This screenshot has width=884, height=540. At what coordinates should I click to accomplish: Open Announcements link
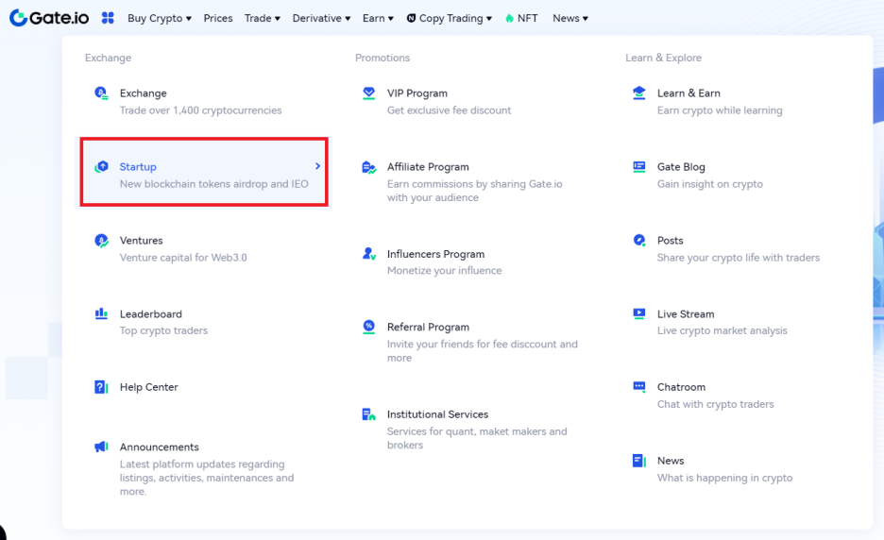159,447
